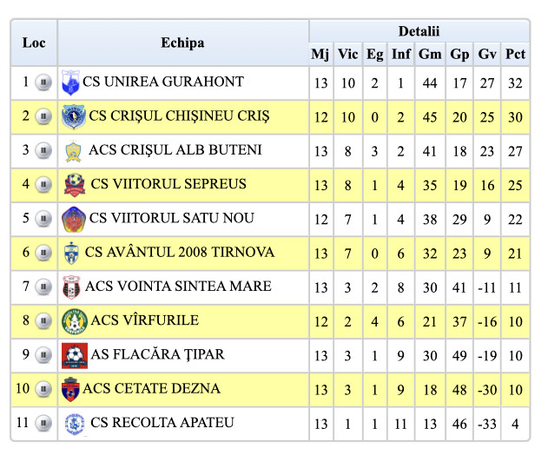Click the CS Avântul 2008 Tirnova logo
This screenshot has height=455, width=548.
click(71, 254)
